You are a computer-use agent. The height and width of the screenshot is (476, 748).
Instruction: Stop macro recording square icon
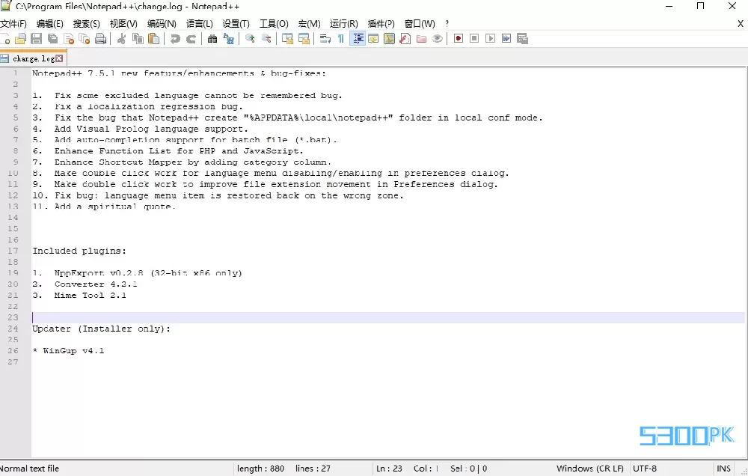click(474, 39)
